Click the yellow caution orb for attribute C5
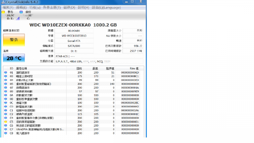This screenshot has height=143, width=254. (x=6, y=122)
